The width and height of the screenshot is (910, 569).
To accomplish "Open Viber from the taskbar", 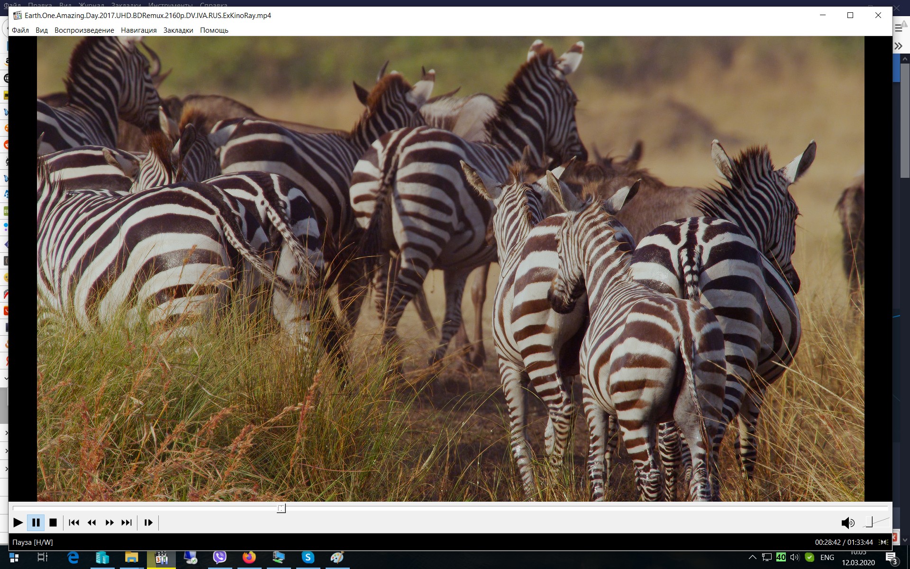I will 220,557.
